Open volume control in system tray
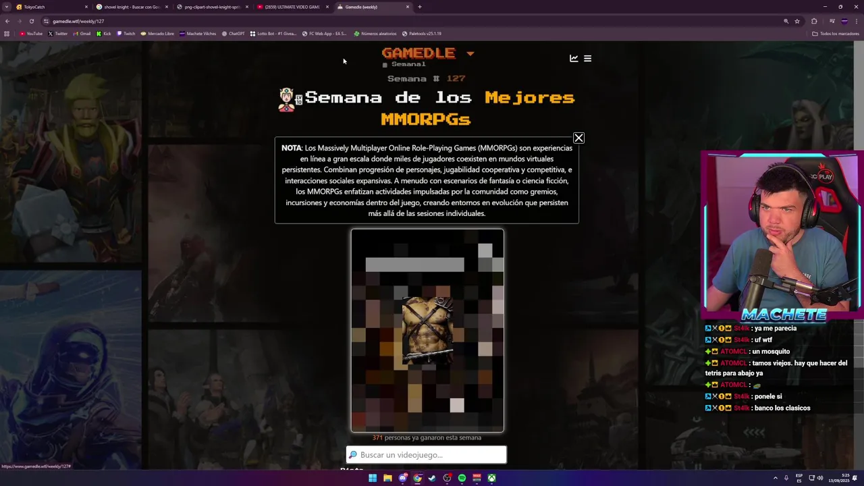The height and width of the screenshot is (486, 864). coord(820,478)
